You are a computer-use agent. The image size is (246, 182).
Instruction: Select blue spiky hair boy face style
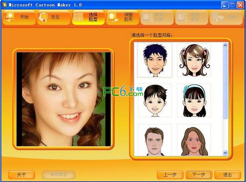coord(155,60)
